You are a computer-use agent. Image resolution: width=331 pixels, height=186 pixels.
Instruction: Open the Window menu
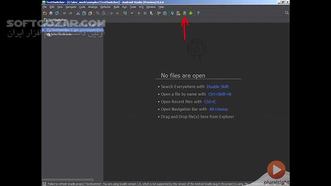coord(151,7)
